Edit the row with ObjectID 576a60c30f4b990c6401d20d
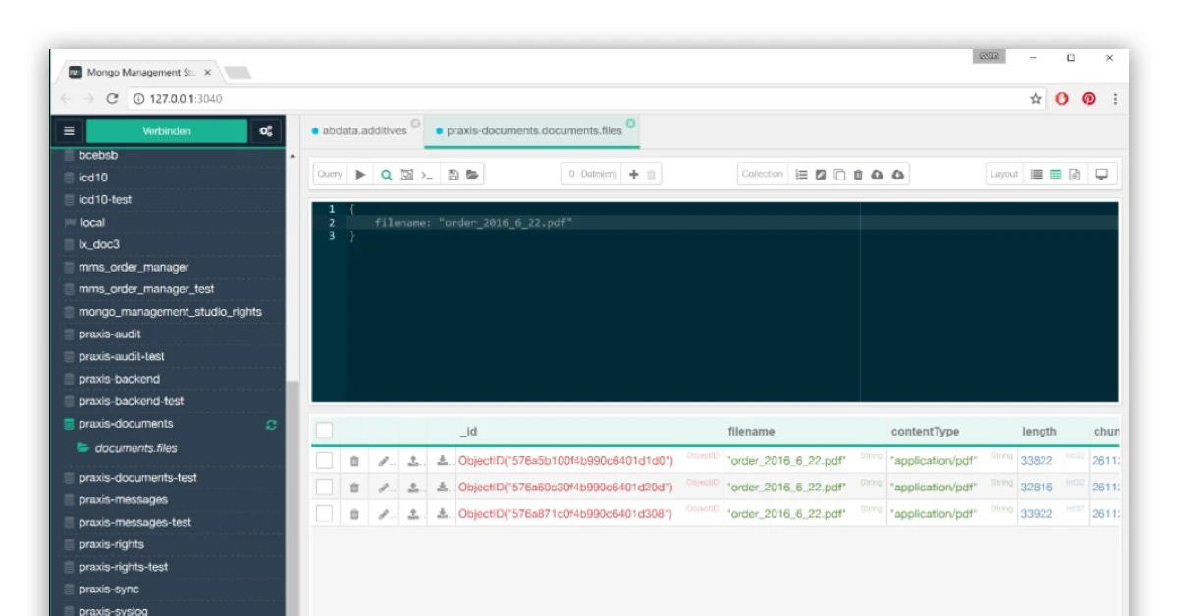Image resolution: width=1178 pixels, height=616 pixels. click(384, 487)
